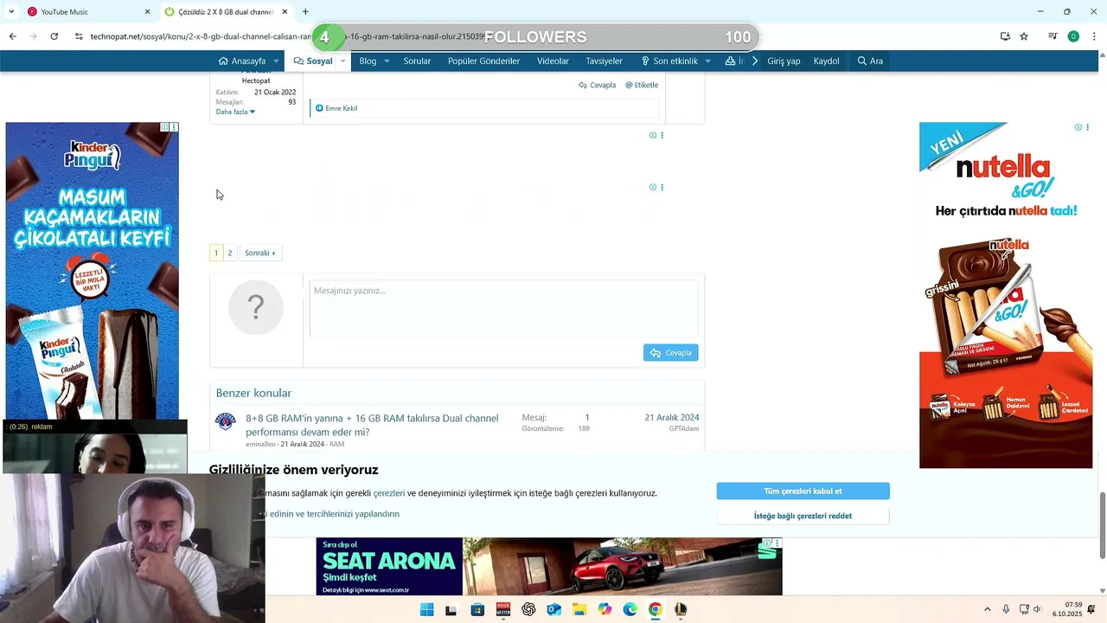The width and height of the screenshot is (1107, 623).
Task: Open Sorular in the navigation bar
Action: 417,61
